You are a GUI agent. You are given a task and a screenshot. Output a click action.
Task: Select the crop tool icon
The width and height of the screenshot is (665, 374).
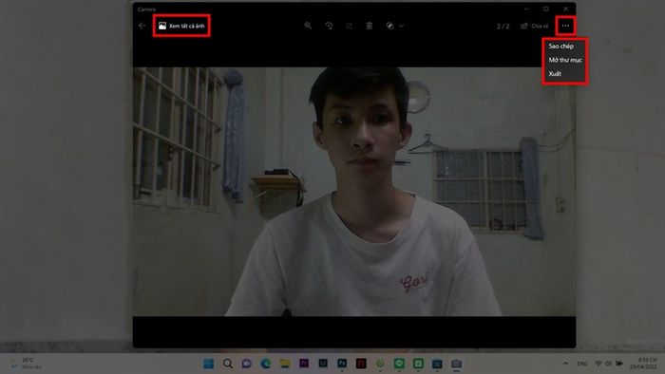349,26
